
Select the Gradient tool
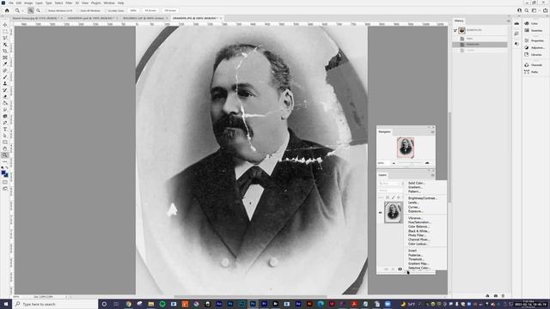pyautogui.click(x=5, y=103)
